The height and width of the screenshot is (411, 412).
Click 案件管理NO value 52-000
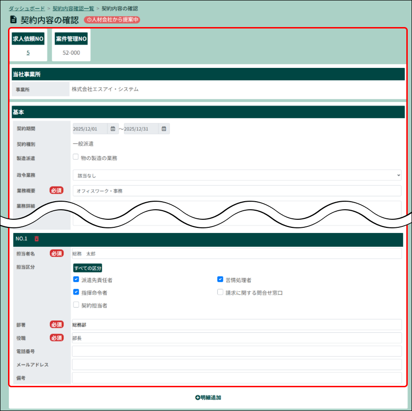pos(71,53)
